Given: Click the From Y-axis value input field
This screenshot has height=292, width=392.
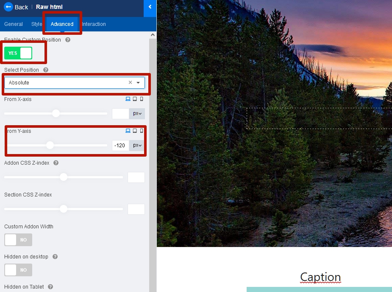Looking at the screenshot, I should 120,146.
